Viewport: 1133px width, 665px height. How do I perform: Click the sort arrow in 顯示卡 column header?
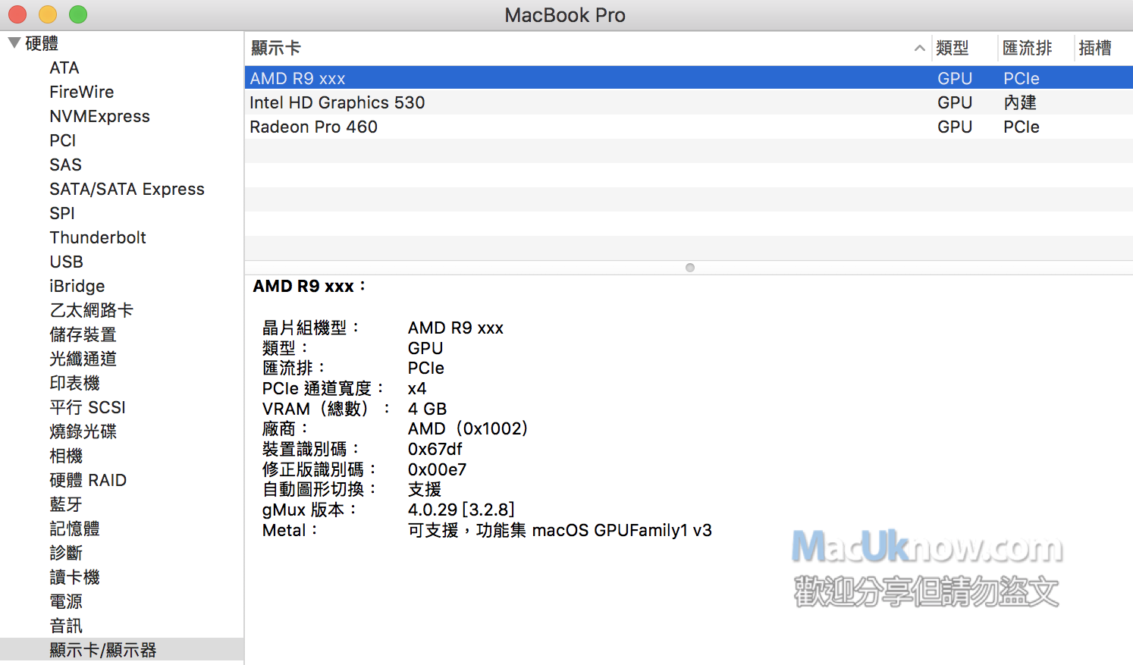(x=919, y=49)
